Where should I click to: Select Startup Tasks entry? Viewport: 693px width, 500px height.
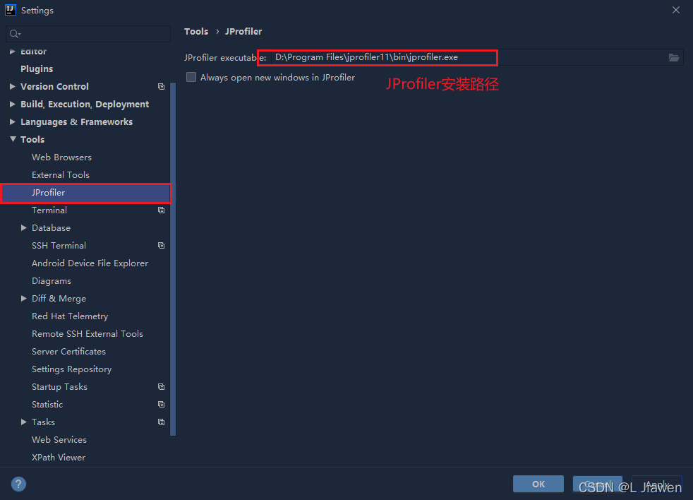pyautogui.click(x=60, y=387)
